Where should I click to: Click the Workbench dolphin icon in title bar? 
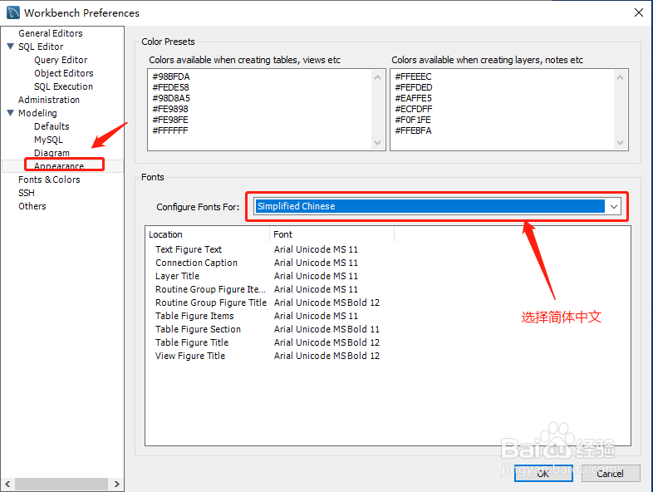[13, 12]
